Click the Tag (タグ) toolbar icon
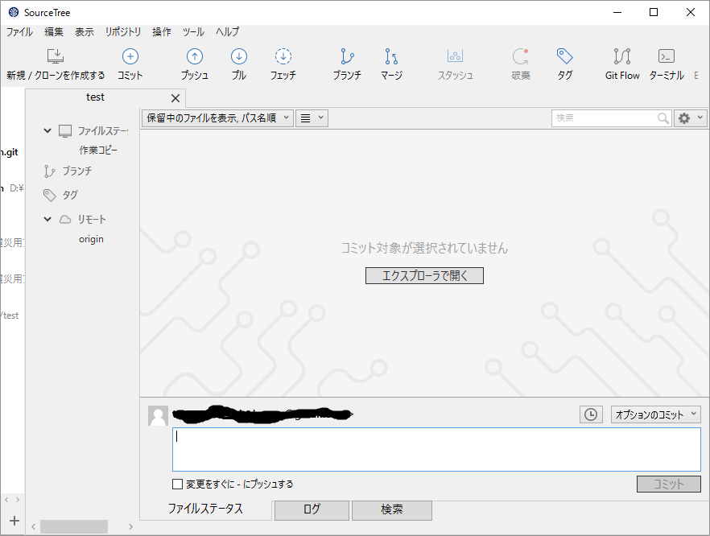Image resolution: width=710 pixels, height=536 pixels. pos(564,56)
